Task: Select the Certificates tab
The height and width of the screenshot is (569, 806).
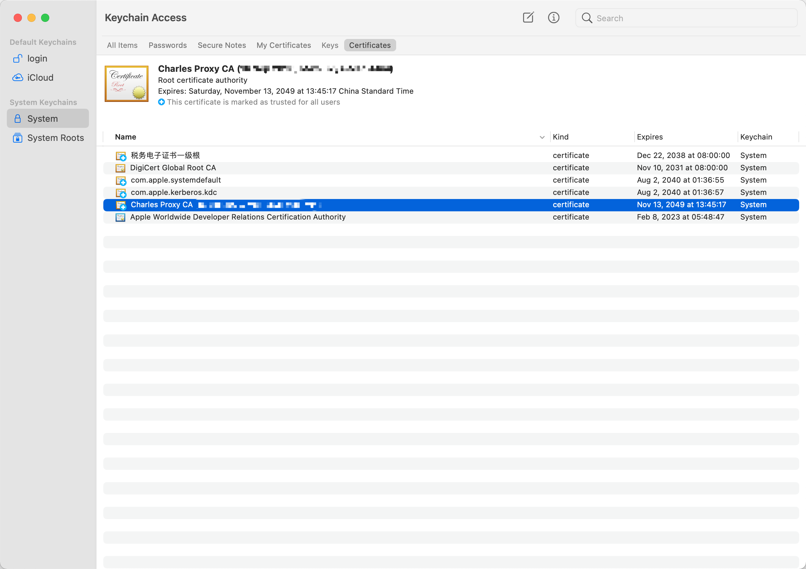Action: point(370,45)
